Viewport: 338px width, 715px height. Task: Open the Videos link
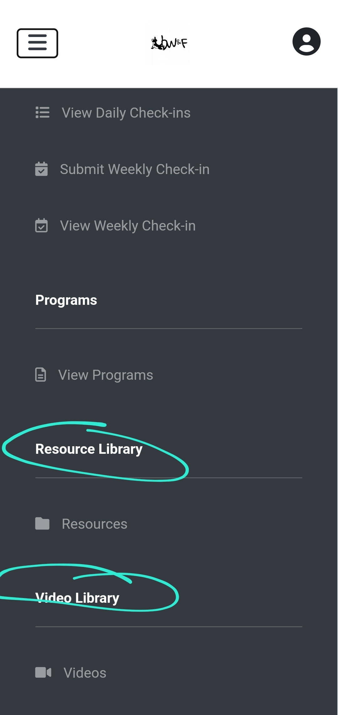point(85,673)
